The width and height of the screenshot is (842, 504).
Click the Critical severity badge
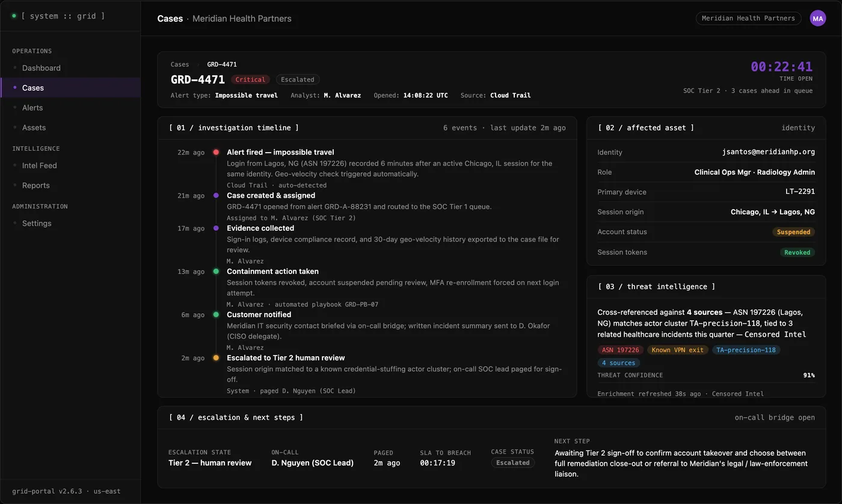pyautogui.click(x=250, y=79)
